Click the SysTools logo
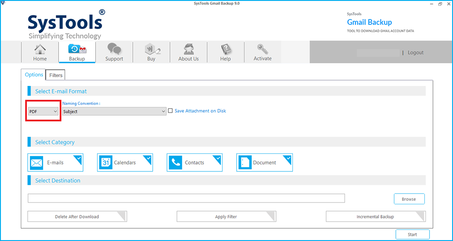The image size is (453, 241). tap(67, 24)
